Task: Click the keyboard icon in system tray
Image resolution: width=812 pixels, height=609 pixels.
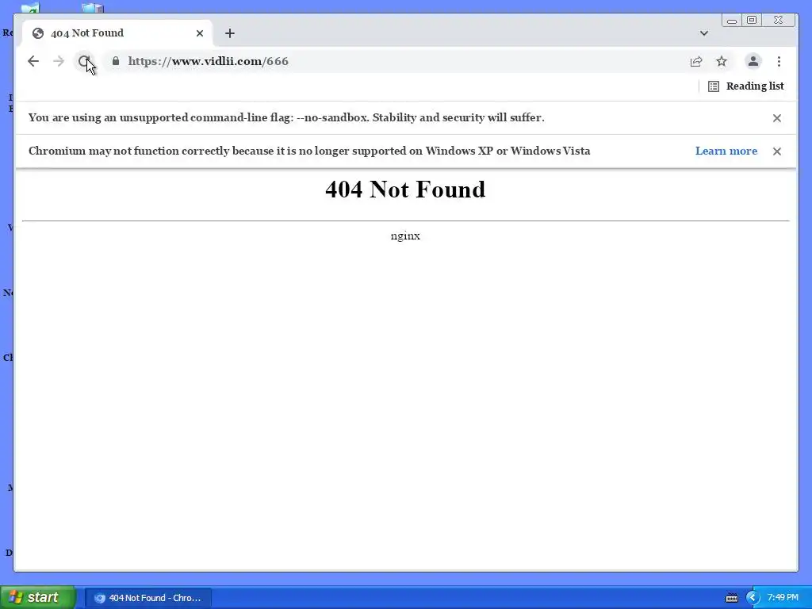Action: 732,598
